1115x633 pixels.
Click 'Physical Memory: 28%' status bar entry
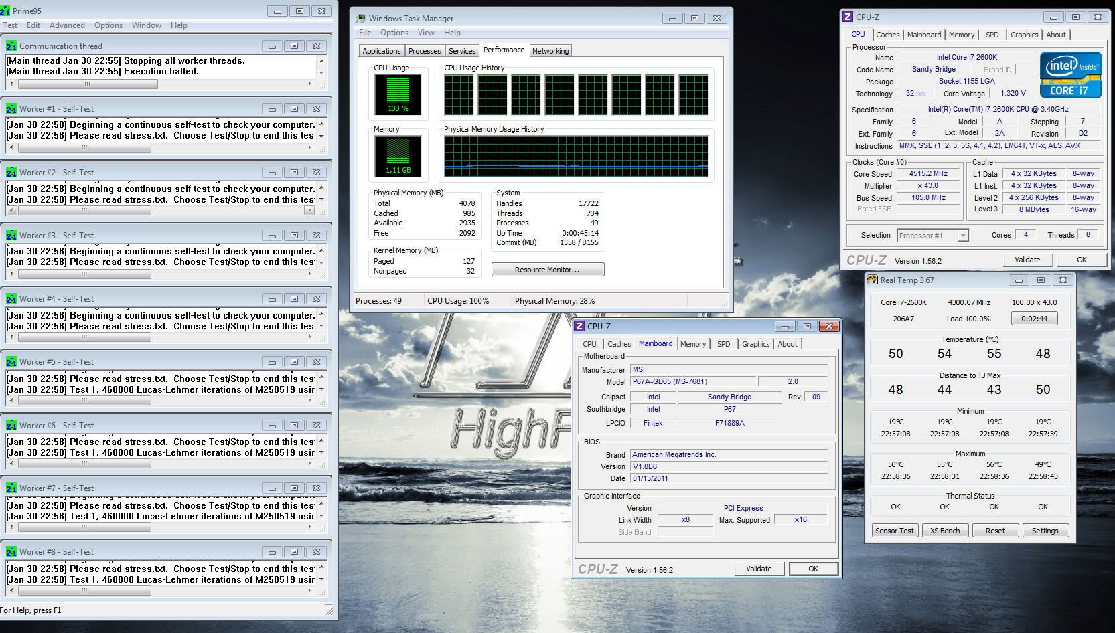coord(554,301)
